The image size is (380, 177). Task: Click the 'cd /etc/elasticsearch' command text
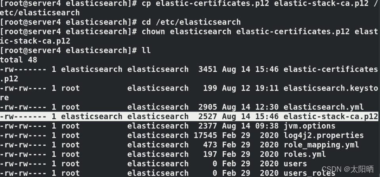pos(191,22)
